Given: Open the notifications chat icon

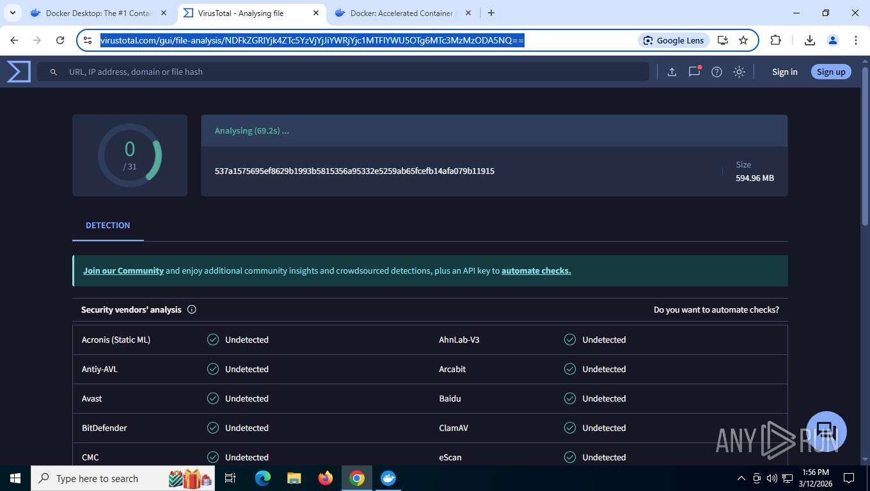Looking at the screenshot, I should [694, 72].
